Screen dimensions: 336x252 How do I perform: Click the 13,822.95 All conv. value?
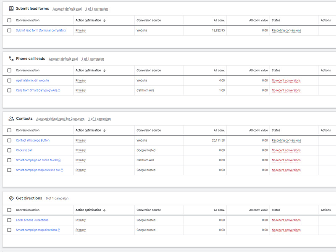(x=218, y=30)
